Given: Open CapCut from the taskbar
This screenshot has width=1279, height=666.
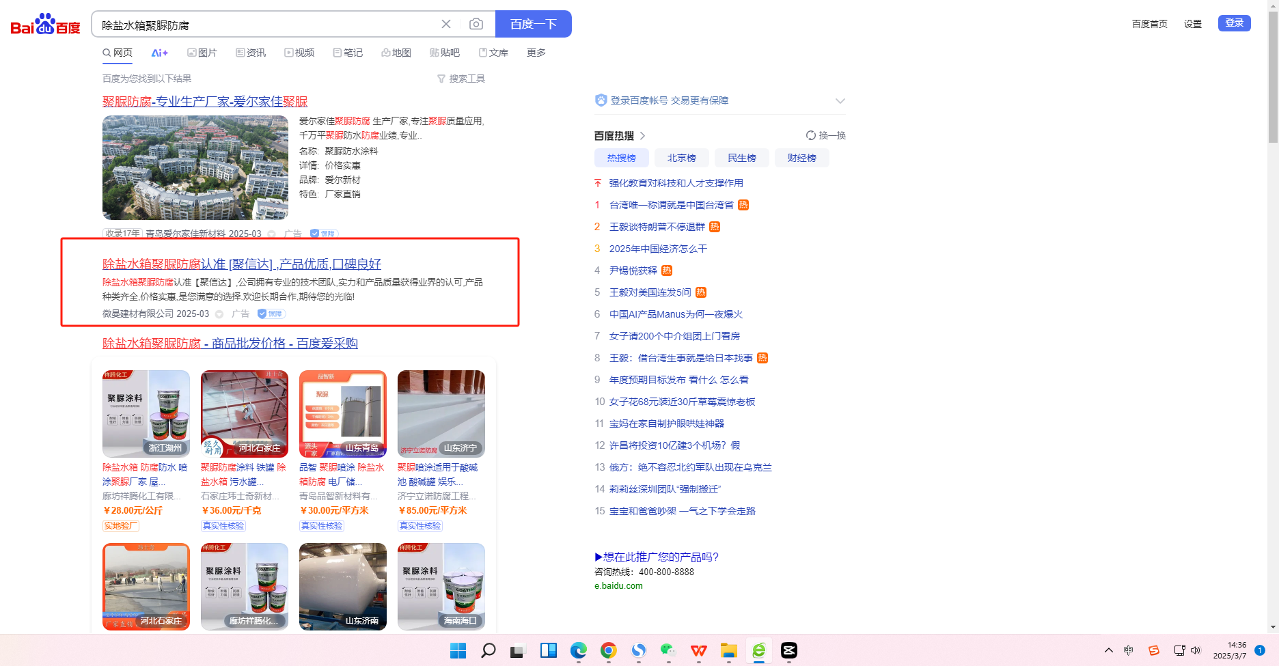Looking at the screenshot, I should pyautogui.click(x=789, y=650).
